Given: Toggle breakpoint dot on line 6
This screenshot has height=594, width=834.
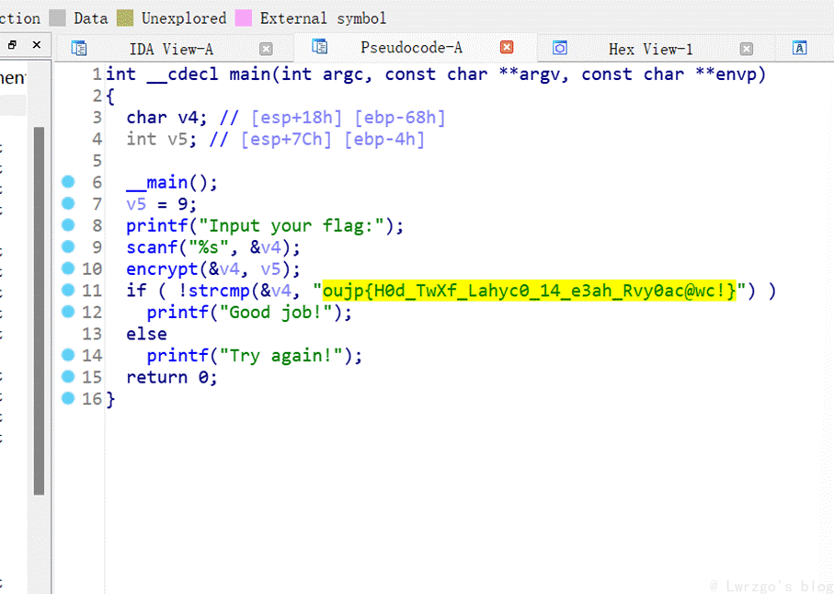Looking at the screenshot, I should [x=68, y=182].
